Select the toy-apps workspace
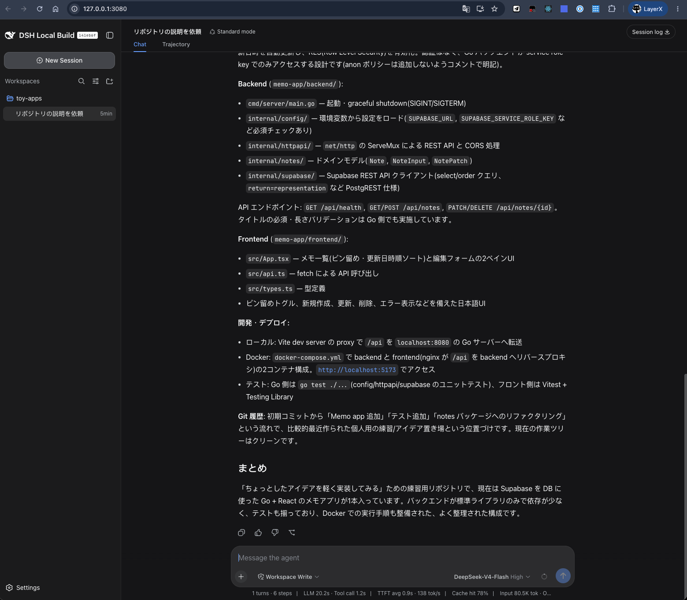 coord(59,98)
